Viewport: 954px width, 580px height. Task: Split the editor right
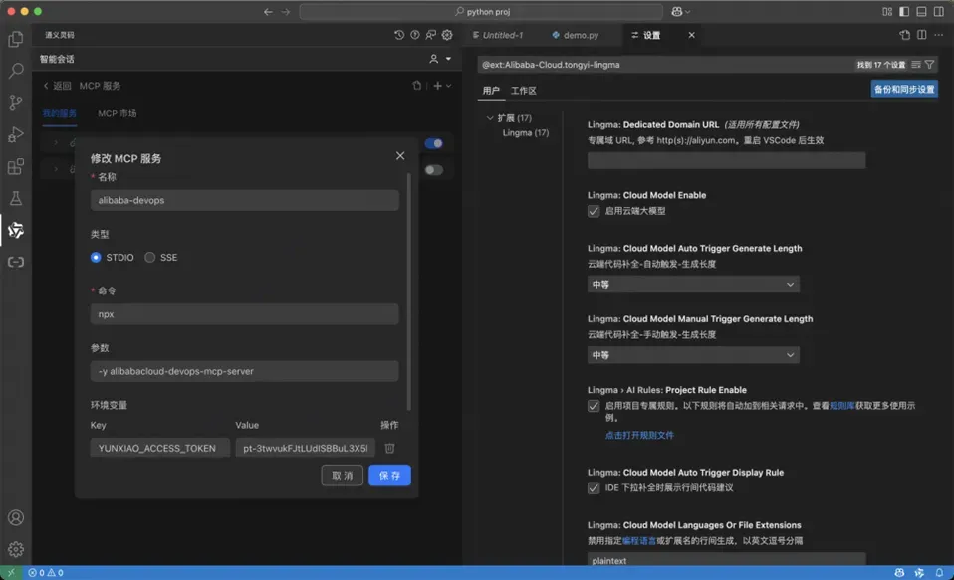coord(922,35)
